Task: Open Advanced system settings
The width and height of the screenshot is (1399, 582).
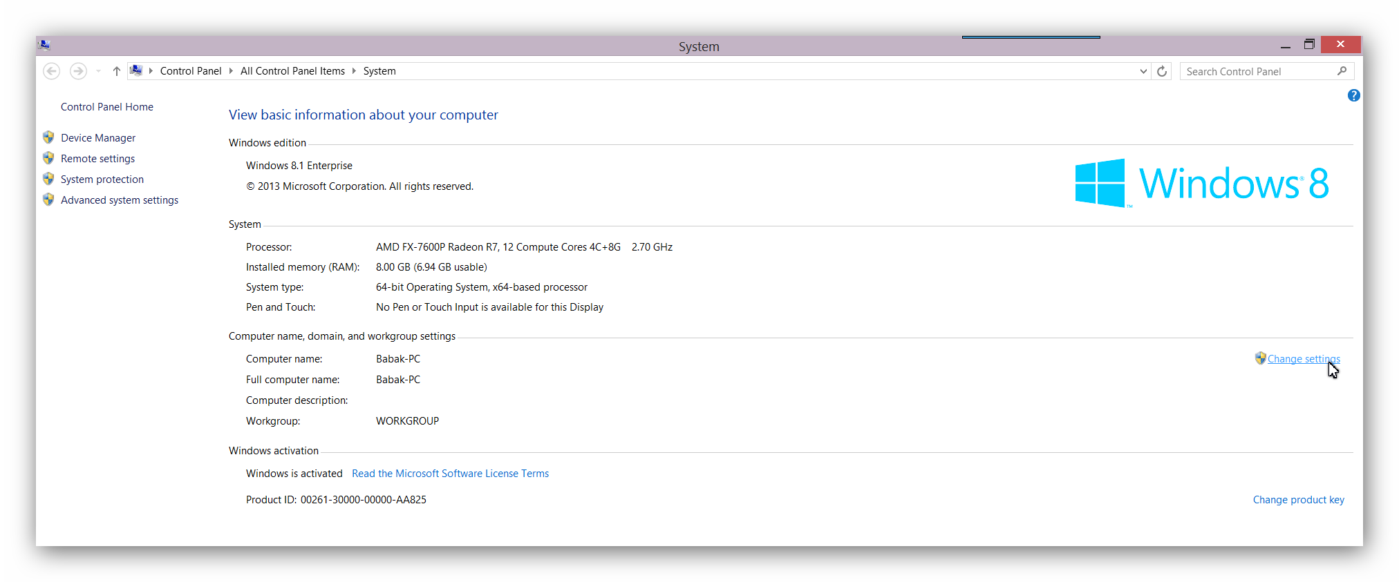Action: pyautogui.click(x=120, y=200)
